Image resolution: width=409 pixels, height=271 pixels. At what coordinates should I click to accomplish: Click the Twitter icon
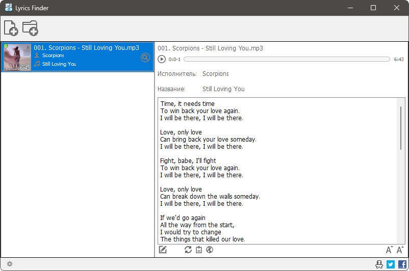[x=391, y=264]
